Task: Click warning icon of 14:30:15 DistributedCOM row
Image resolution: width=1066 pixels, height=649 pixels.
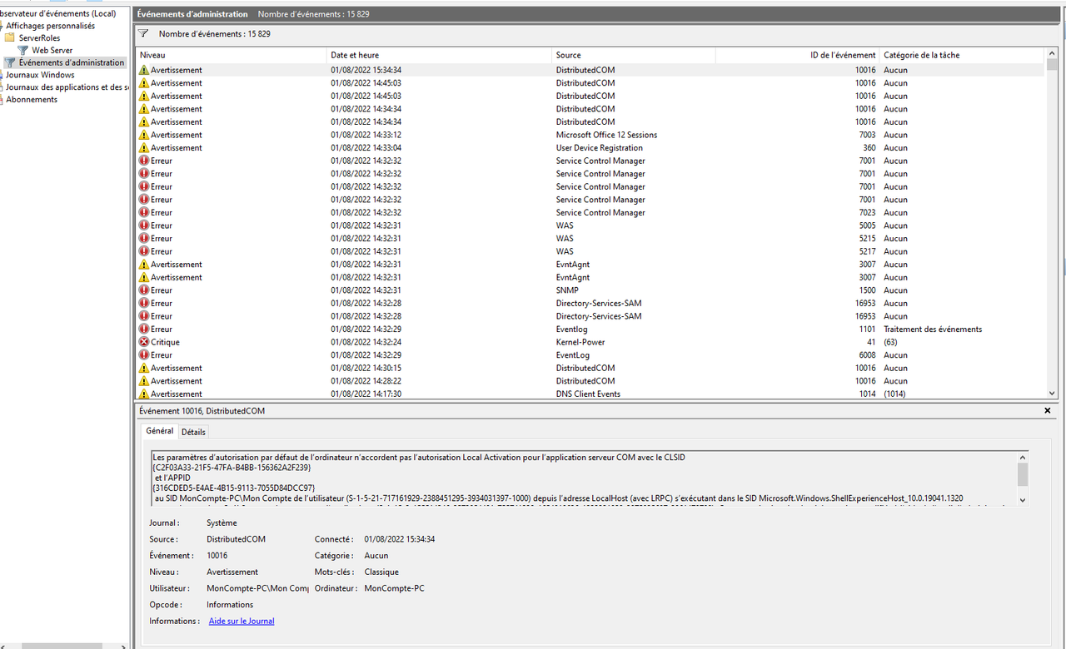Action: pos(144,368)
